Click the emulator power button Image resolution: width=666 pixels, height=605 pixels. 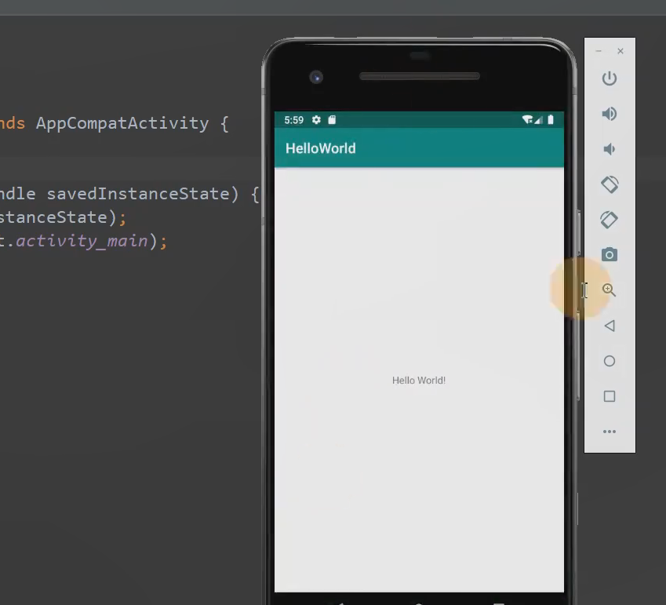pyautogui.click(x=609, y=78)
